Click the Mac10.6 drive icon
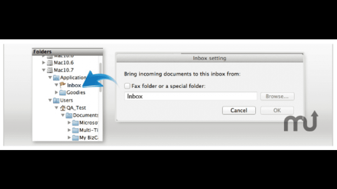 coord(50,63)
